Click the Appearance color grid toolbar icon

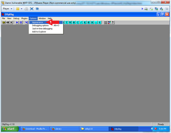pyautogui.click(x=109, y=22)
